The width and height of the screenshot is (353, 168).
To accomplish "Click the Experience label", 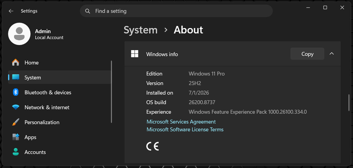I will coord(159,112).
